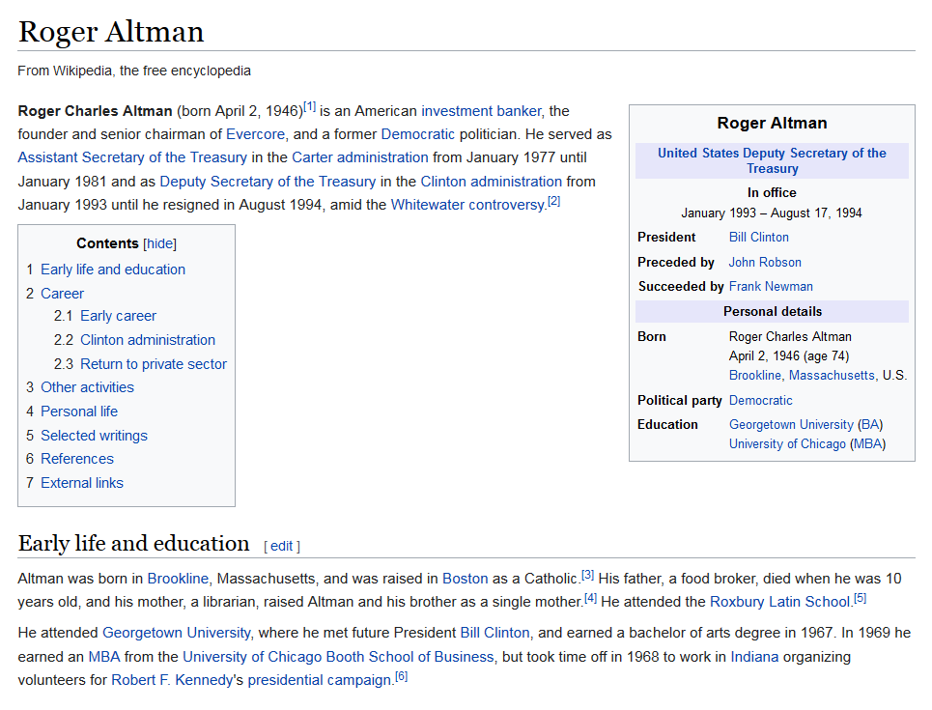932x710 pixels.
Task: Click citation [5] after Roxbury Latin School
Action: pos(861,598)
